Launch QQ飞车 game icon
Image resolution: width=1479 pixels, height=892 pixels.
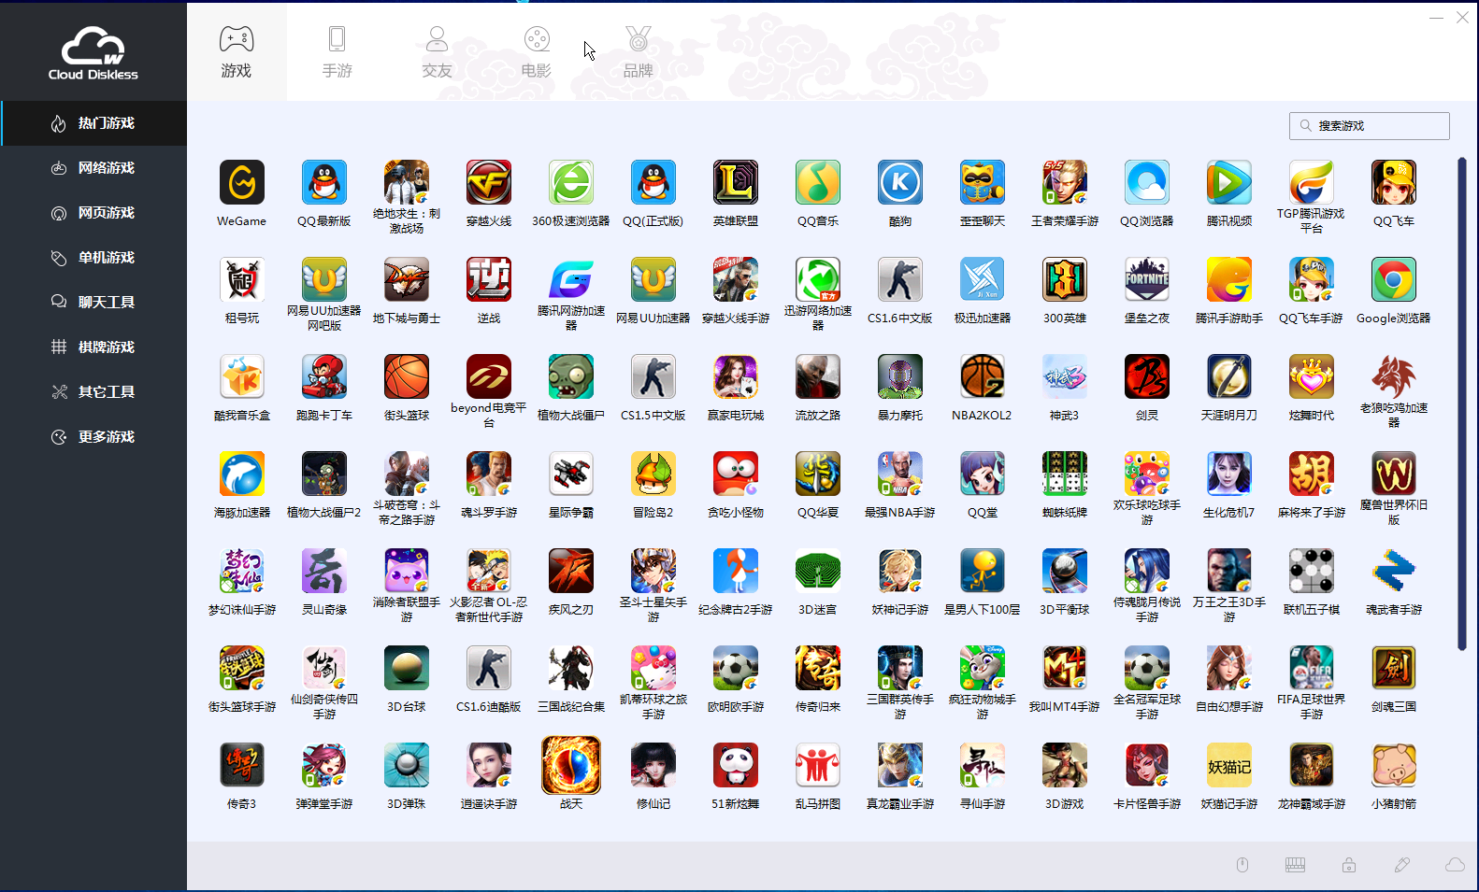point(1394,182)
